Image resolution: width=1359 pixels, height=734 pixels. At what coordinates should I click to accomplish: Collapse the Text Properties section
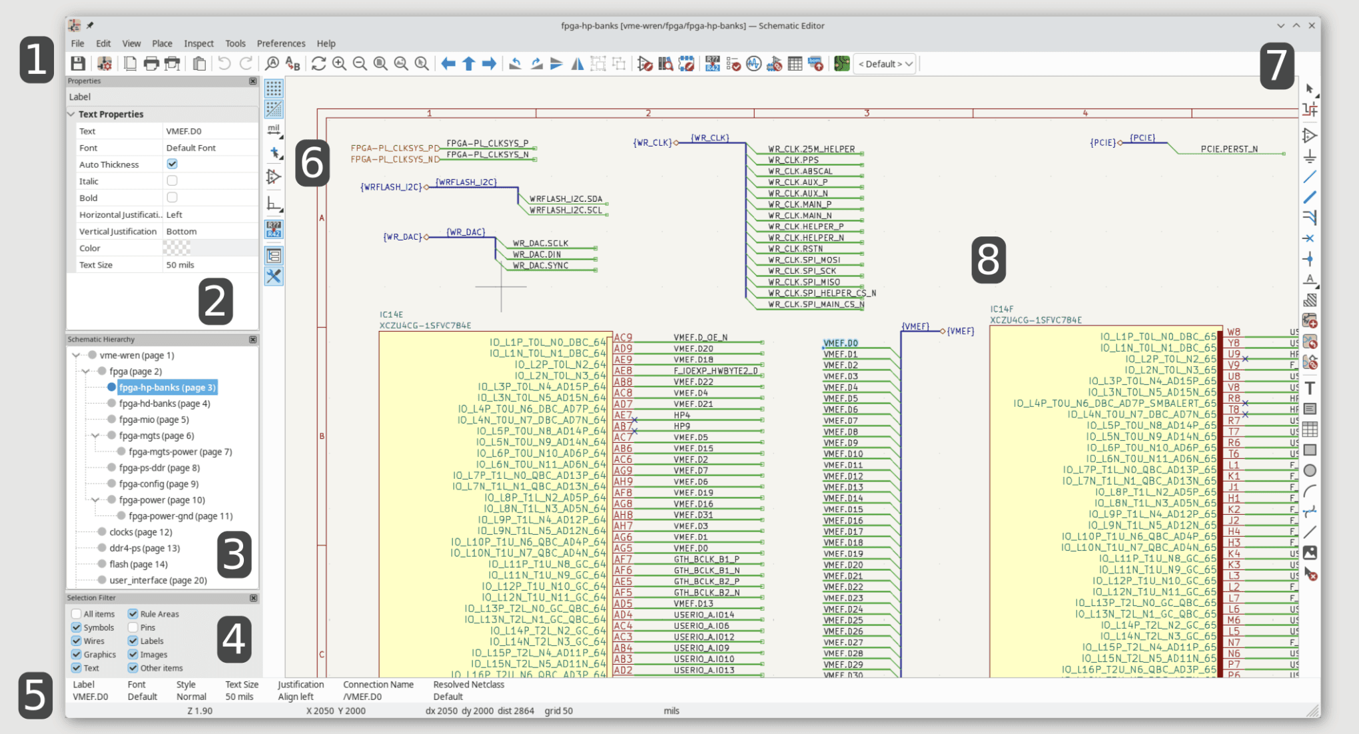tap(71, 114)
